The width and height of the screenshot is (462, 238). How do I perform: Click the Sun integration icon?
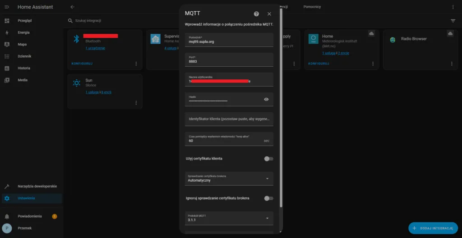[76, 83]
